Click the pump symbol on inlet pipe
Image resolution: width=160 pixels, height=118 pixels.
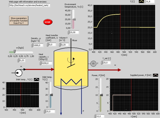pyautogui.click(x=18, y=72)
